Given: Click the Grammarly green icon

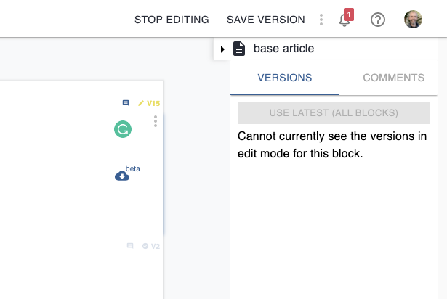Looking at the screenshot, I should tap(123, 129).
